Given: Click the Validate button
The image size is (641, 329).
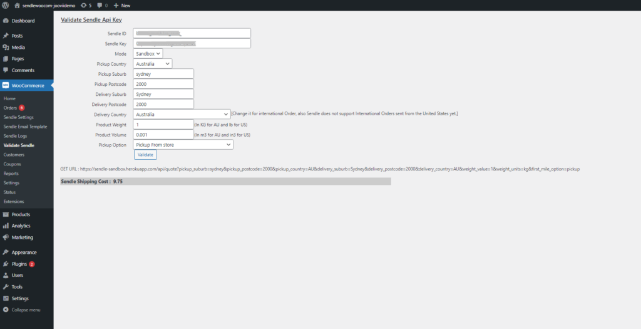Looking at the screenshot, I should click(145, 155).
